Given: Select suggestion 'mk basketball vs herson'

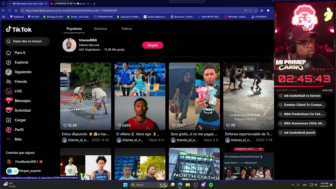Looking at the screenshot, I should 300,96.
